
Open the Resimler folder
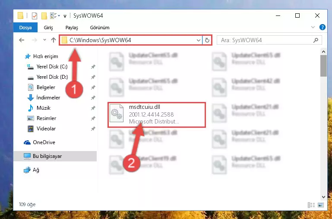[x=42, y=118]
